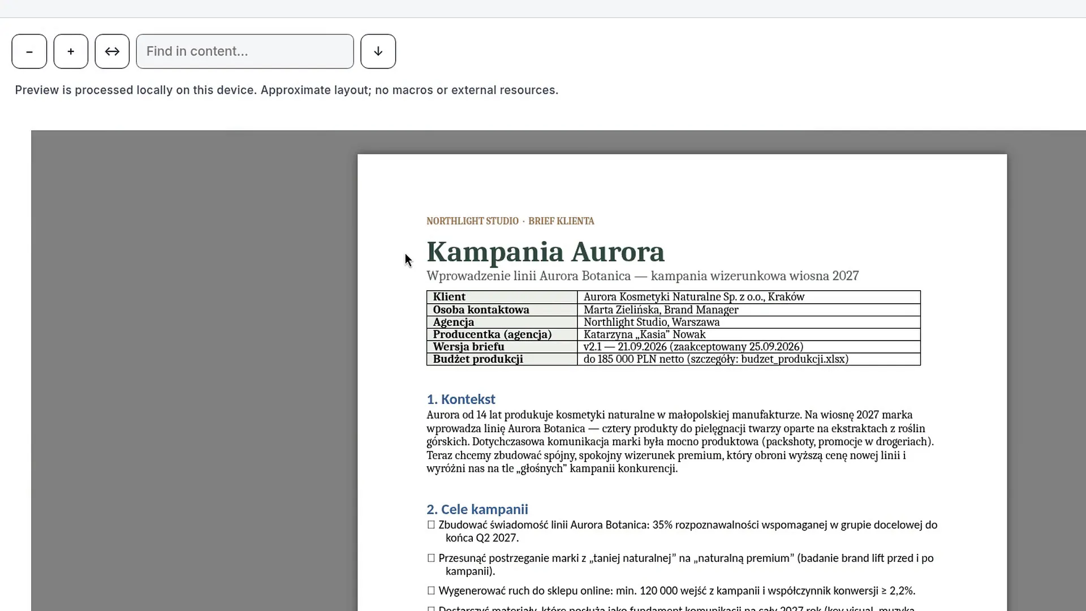Click the 'v2.1 — 21.09.2026' version cell

749,347
